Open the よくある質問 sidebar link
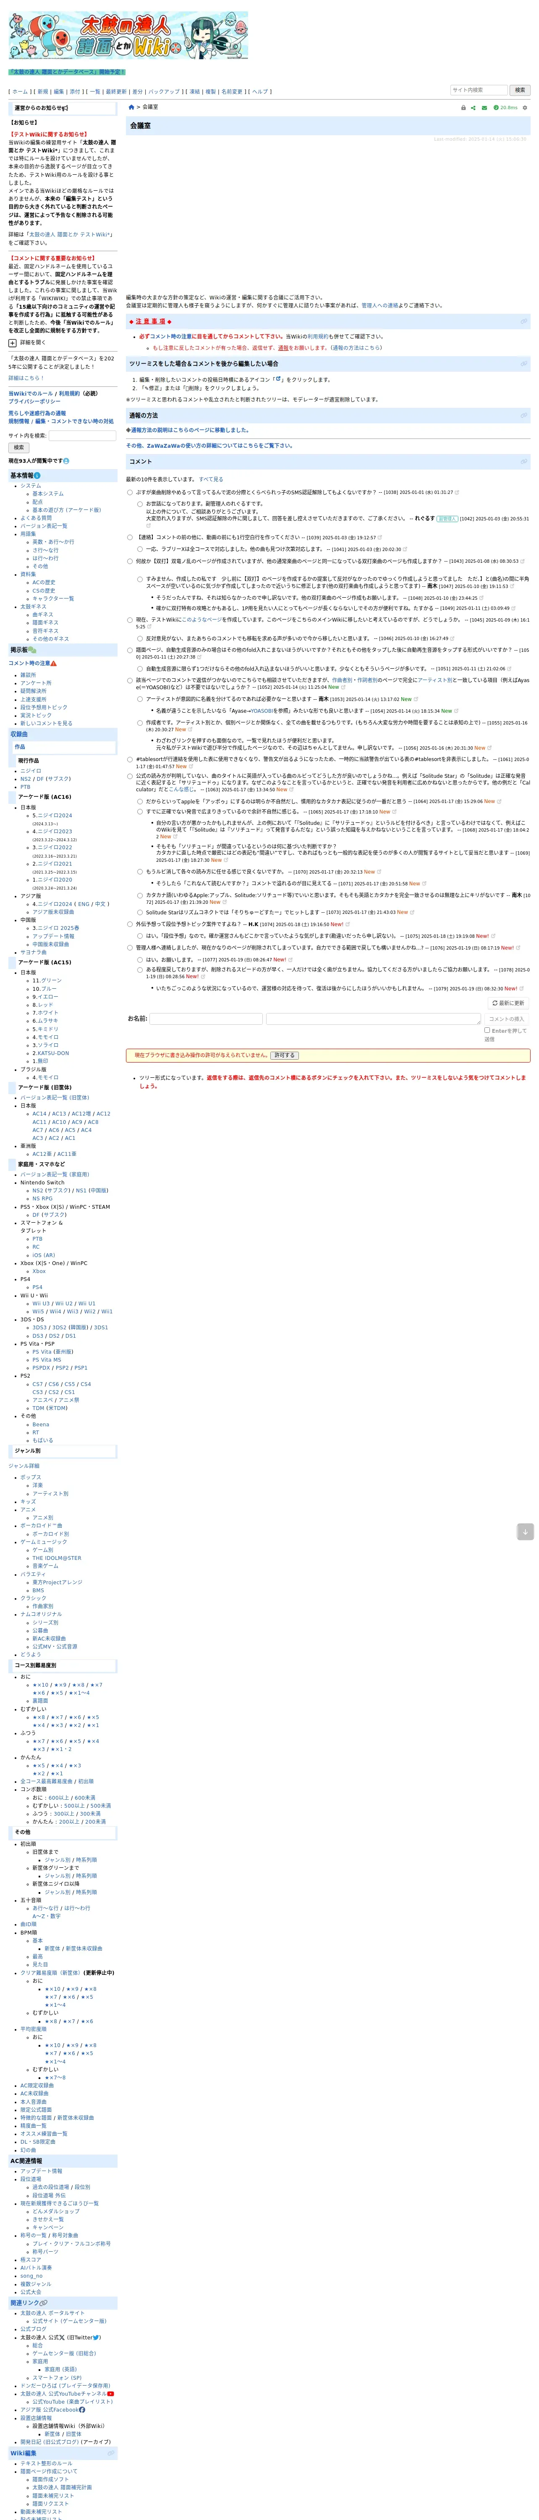This screenshot has height=2520, width=539. click(x=35, y=518)
